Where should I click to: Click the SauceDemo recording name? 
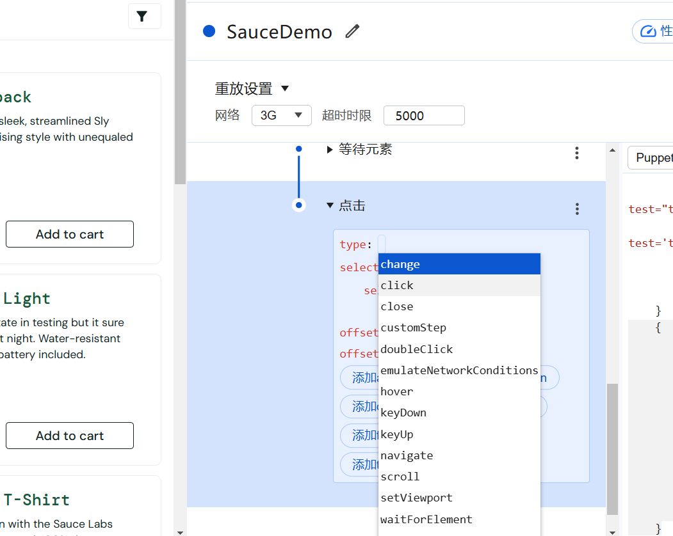coord(279,32)
